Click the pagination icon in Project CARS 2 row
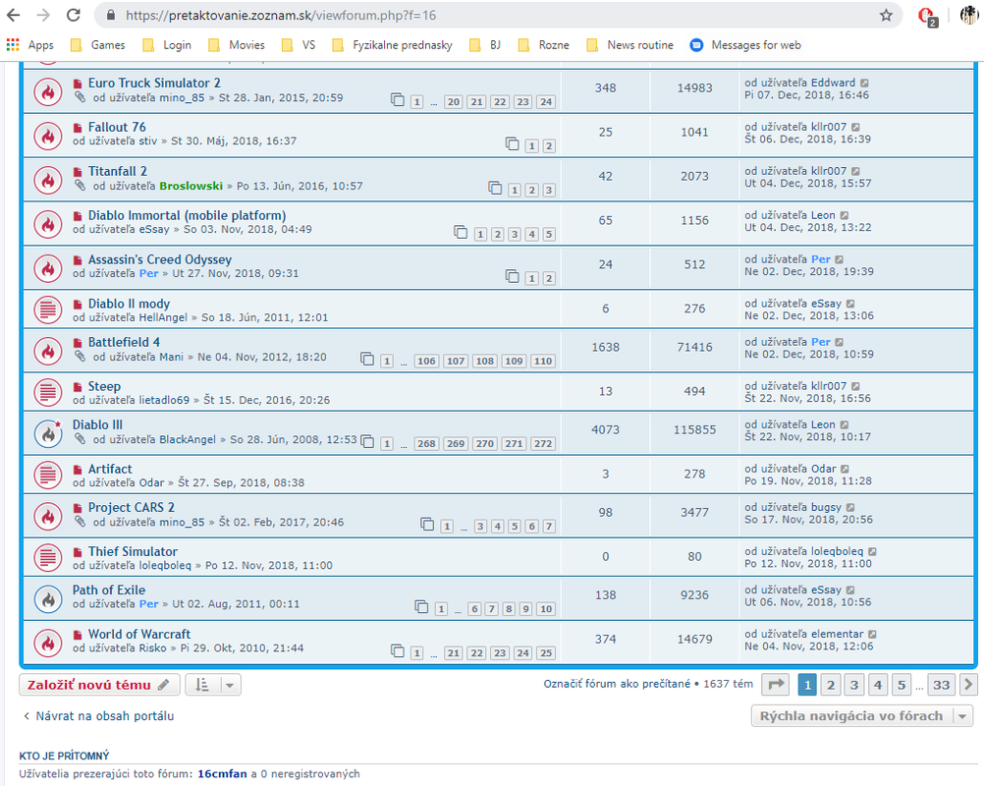 (427, 525)
